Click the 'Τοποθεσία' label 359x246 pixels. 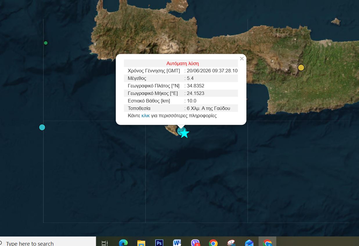click(x=139, y=108)
